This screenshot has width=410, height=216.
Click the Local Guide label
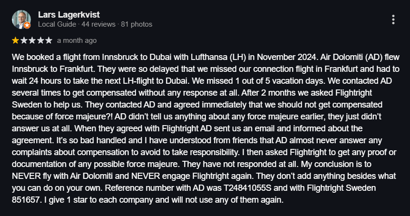pos(57,24)
